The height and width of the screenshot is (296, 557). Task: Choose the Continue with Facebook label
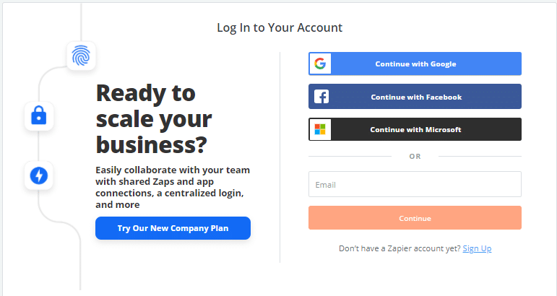point(416,97)
